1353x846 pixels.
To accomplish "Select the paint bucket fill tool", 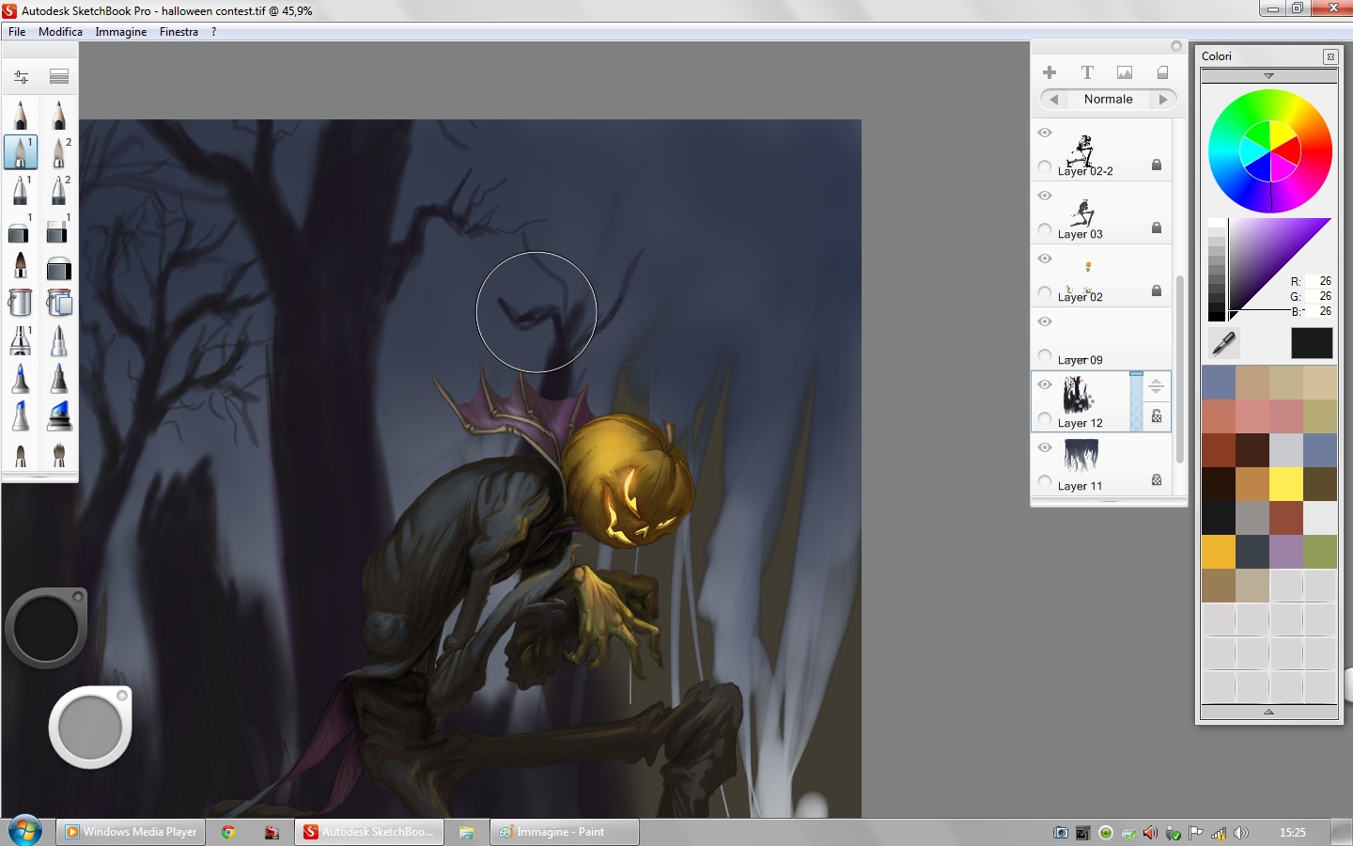I will pos(21,303).
